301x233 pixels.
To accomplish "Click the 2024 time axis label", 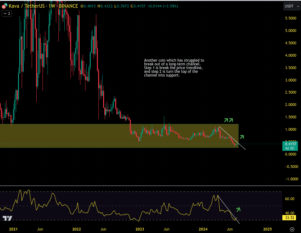I will 203,229.
